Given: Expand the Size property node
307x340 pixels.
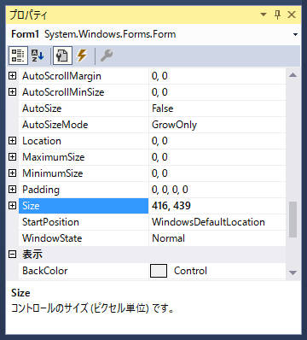Looking at the screenshot, I should 12,206.
